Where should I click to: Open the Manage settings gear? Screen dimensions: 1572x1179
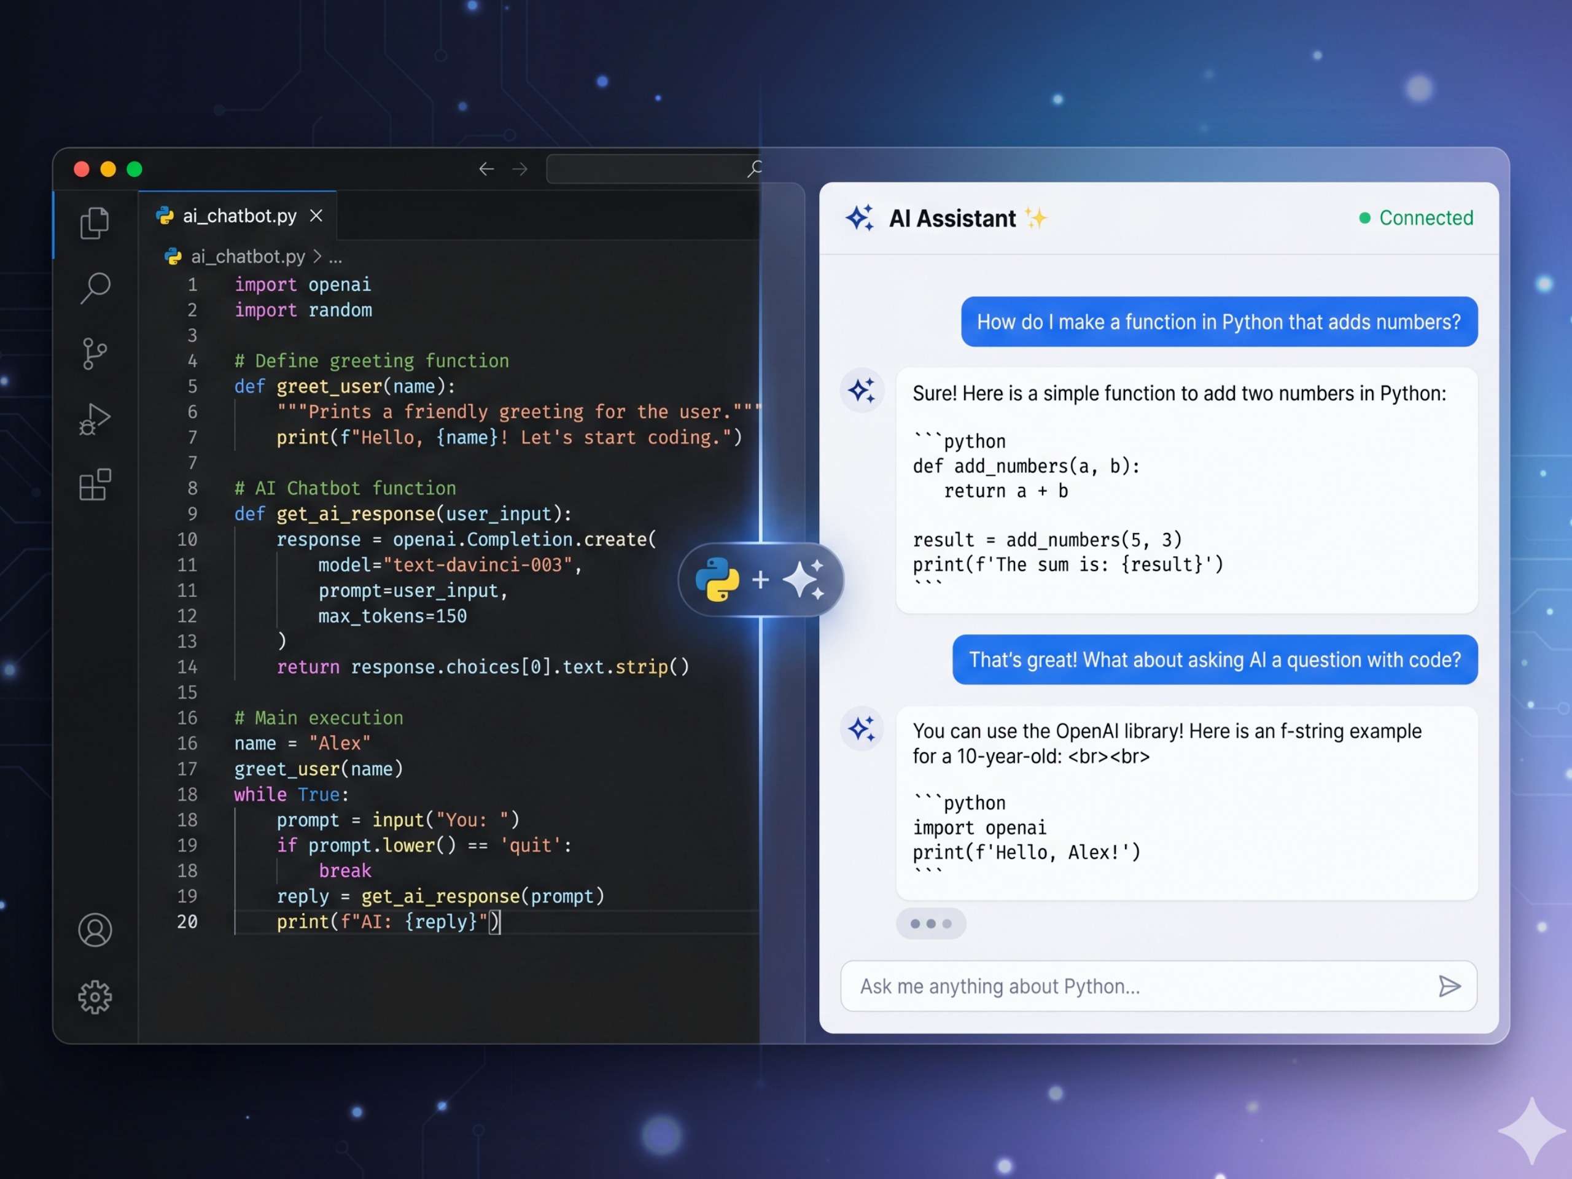click(95, 997)
